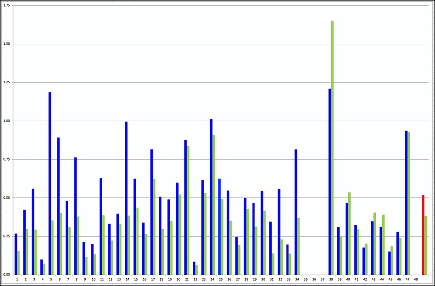Screen dimensions: 435x286
Task: Click the green bar above category 5
Action: click(x=53, y=247)
